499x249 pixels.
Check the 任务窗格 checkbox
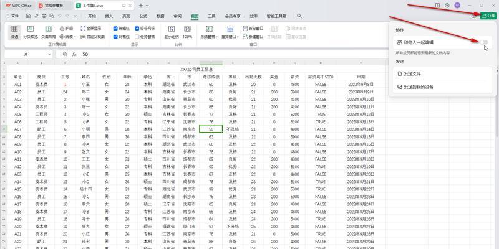[137, 37]
